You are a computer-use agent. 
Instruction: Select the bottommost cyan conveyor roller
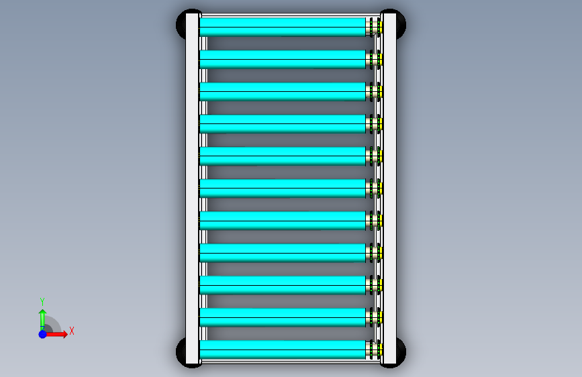click(283, 349)
